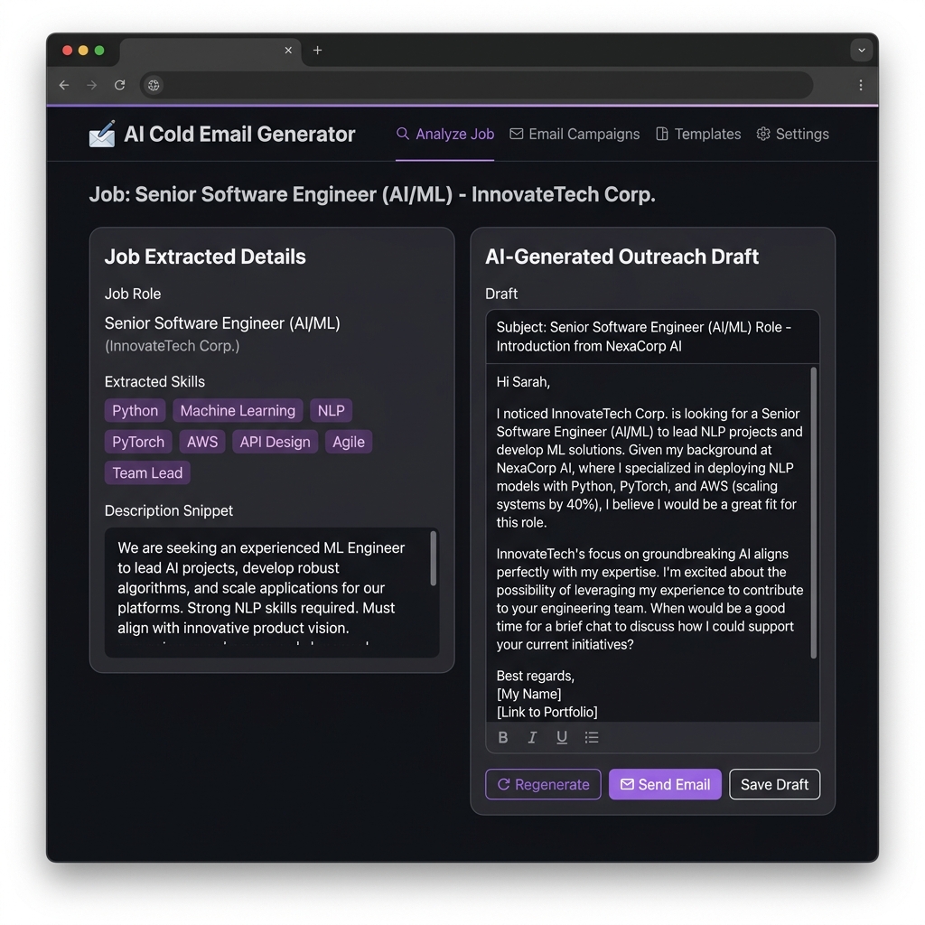Screen dimensions: 925x925
Task: Click the green maximize window button
Action: pos(99,51)
